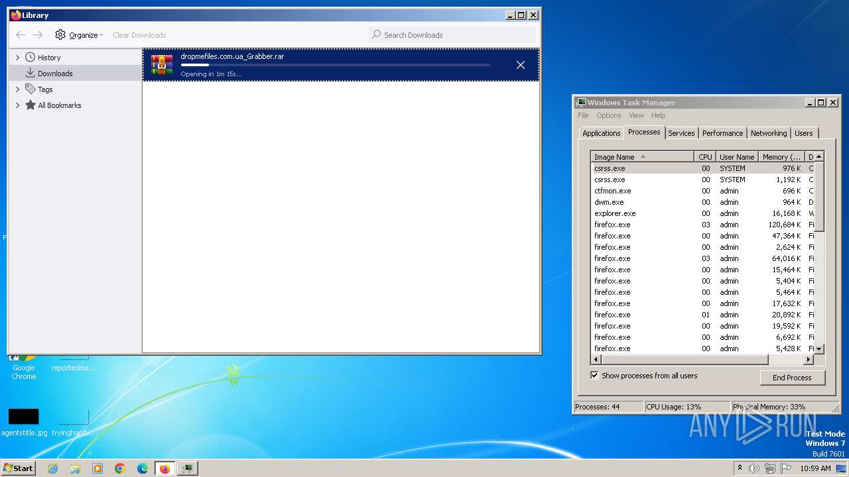Click the Organize gear icon
This screenshot has width=849, height=477.
pyautogui.click(x=60, y=34)
